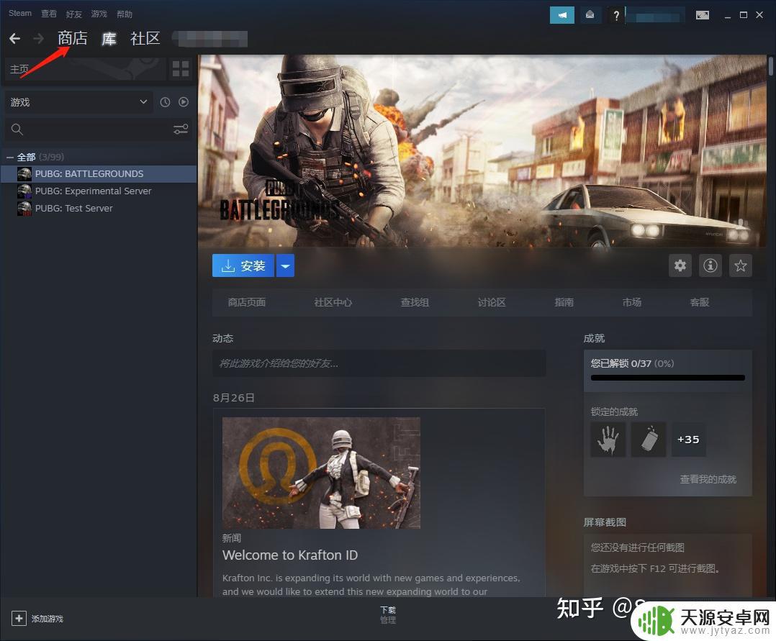The image size is (776, 641).
Task: Click the achievements progress bar
Action: click(667, 378)
